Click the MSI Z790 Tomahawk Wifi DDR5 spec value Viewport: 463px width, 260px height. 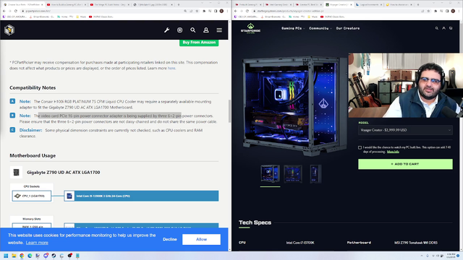point(416,243)
